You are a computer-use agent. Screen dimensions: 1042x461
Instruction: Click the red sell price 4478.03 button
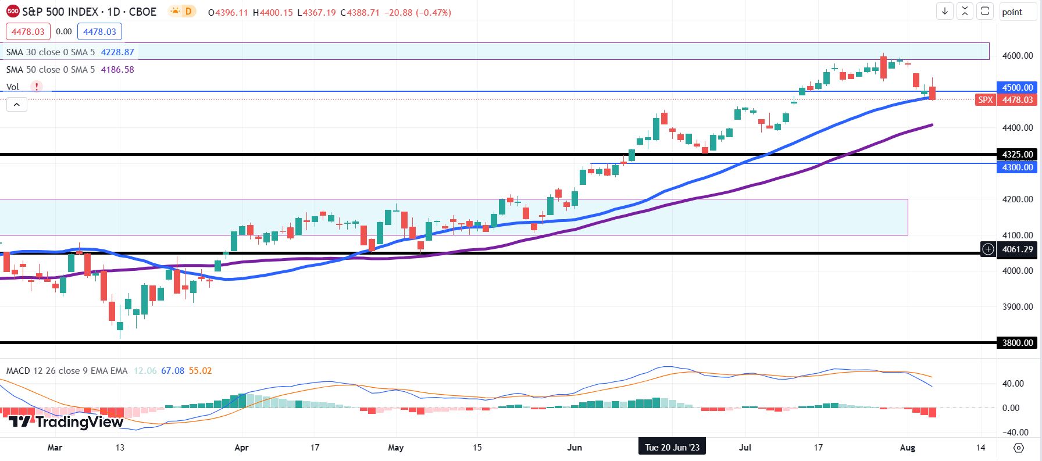click(x=28, y=31)
